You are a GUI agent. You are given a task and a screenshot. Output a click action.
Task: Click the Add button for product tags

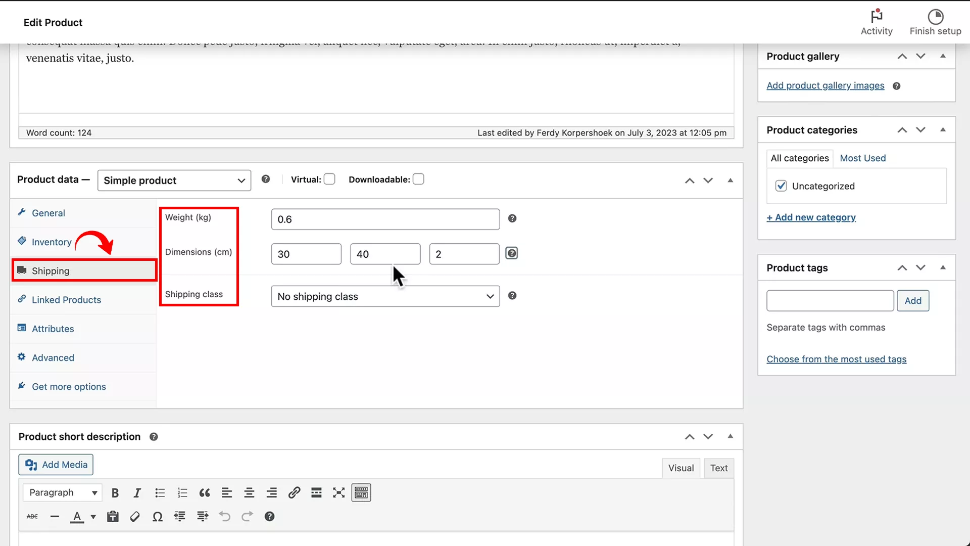pos(913,300)
